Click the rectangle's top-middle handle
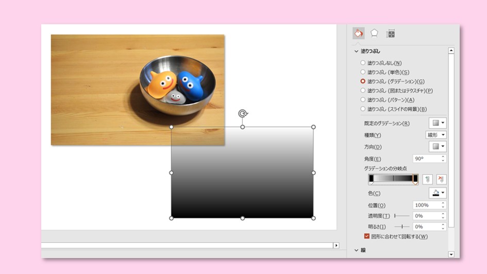 pos(243,127)
